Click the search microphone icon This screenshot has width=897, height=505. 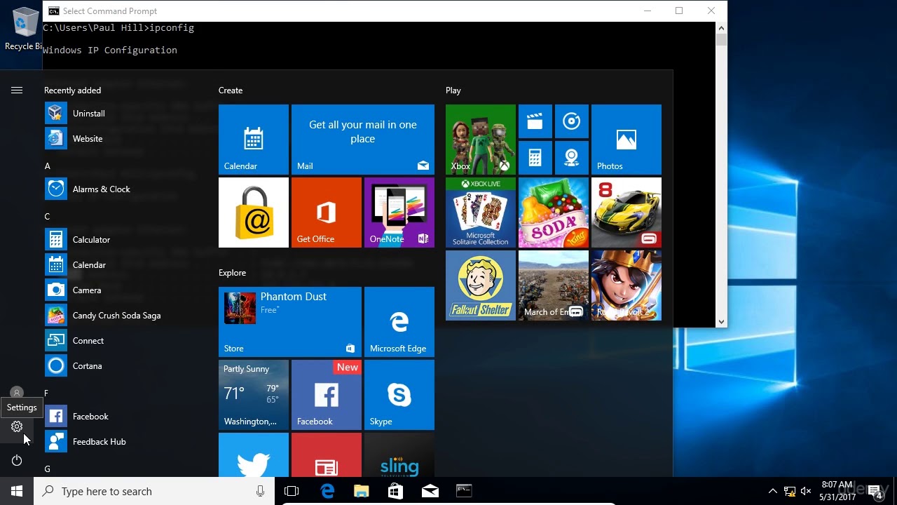point(261,491)
